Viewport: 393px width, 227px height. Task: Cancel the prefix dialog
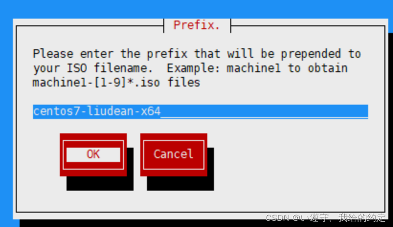pyautogui.click(x=174, y=154)
